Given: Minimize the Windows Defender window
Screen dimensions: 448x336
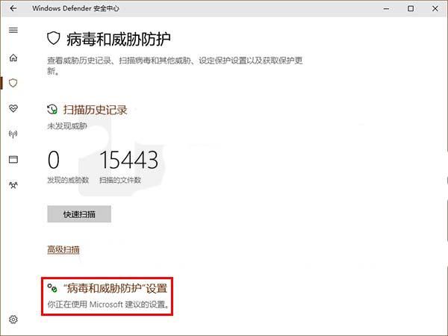Looking at the screenshot, I should (386, 8).
